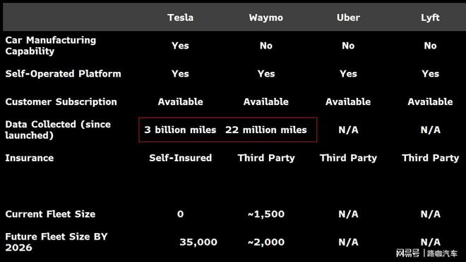The height and width of the screenshot is (262, 466).
Task: Select the Current Fleet Size row label
Action: 50,214
